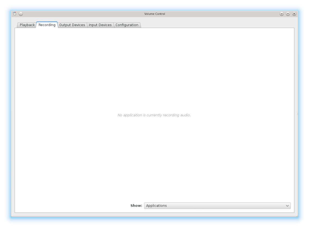Click the 'No application is currently recording audio.' text
This screenshot has width=309, height=228.
[154, 115]
